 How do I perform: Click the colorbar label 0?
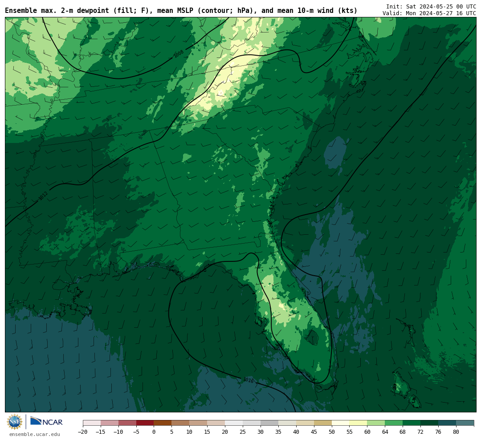(154, 432)
